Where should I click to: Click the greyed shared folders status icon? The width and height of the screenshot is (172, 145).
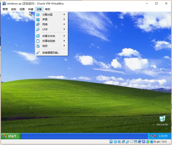131,142
